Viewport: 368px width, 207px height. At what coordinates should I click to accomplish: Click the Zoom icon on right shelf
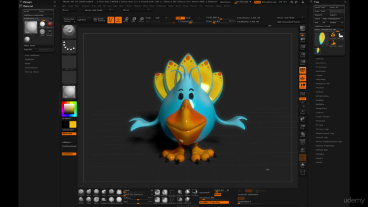(302, 47)
